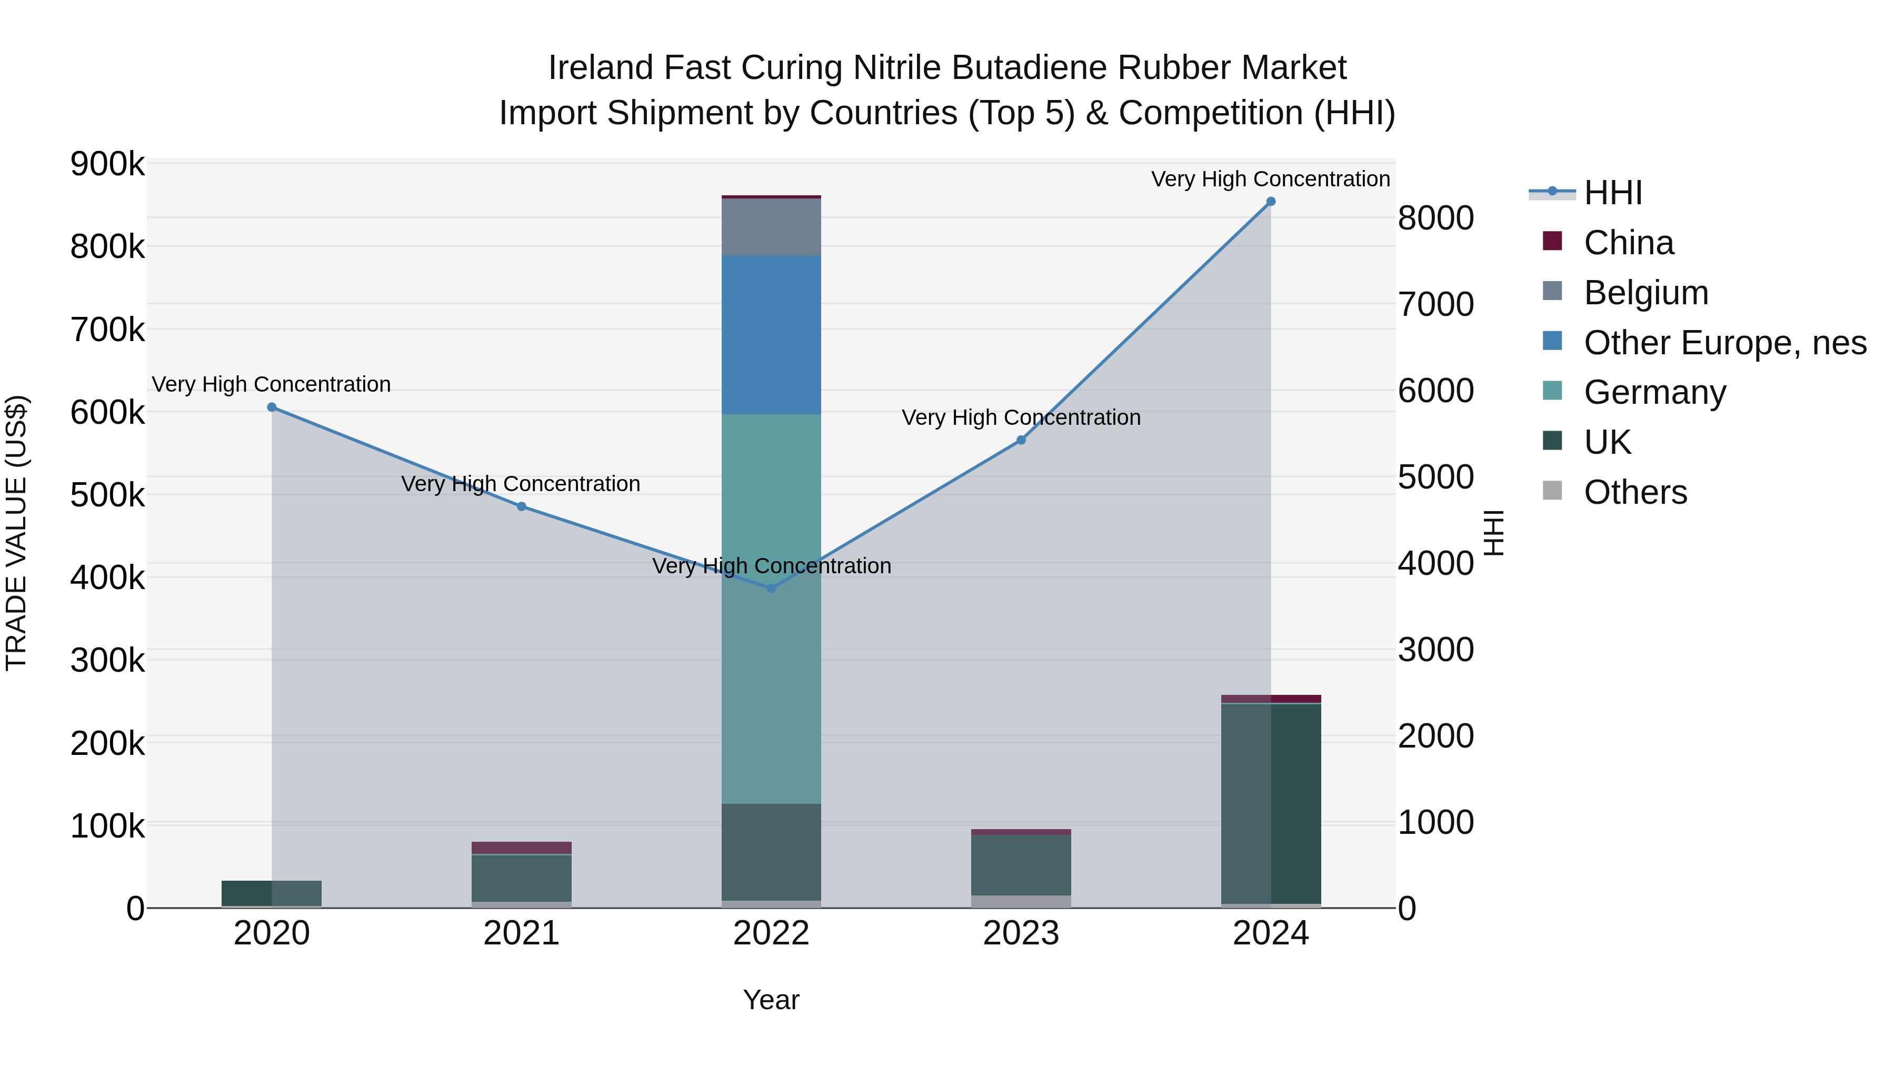This screenshot has width=1895, height=1066.
Task: Click the HHI right axis title
Action: pyautogui.click(x=1493, y=533)
